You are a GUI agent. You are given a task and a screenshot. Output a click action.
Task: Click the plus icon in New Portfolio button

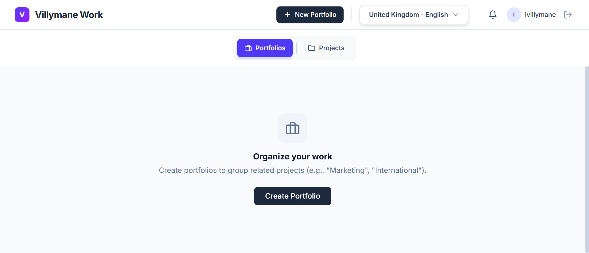point(287,14)
